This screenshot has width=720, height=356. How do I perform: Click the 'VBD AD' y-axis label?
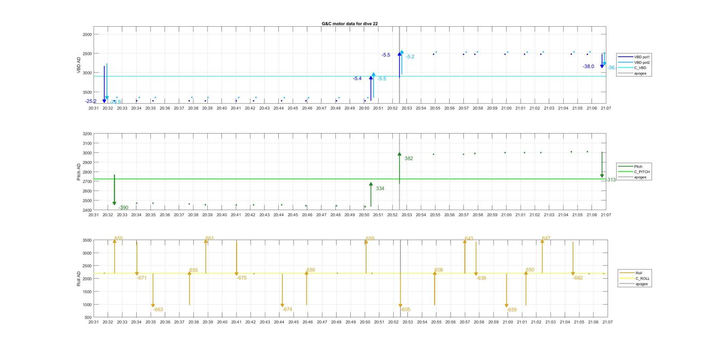[79, 66]
